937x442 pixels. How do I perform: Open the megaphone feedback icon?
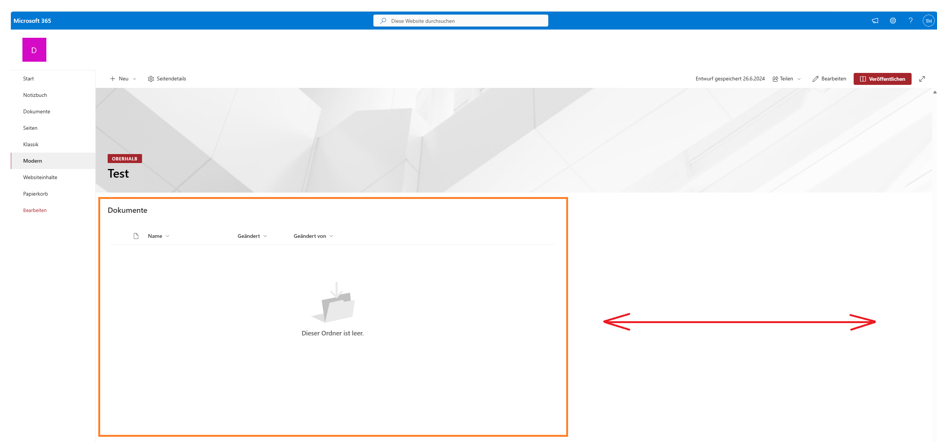point(875,21)
